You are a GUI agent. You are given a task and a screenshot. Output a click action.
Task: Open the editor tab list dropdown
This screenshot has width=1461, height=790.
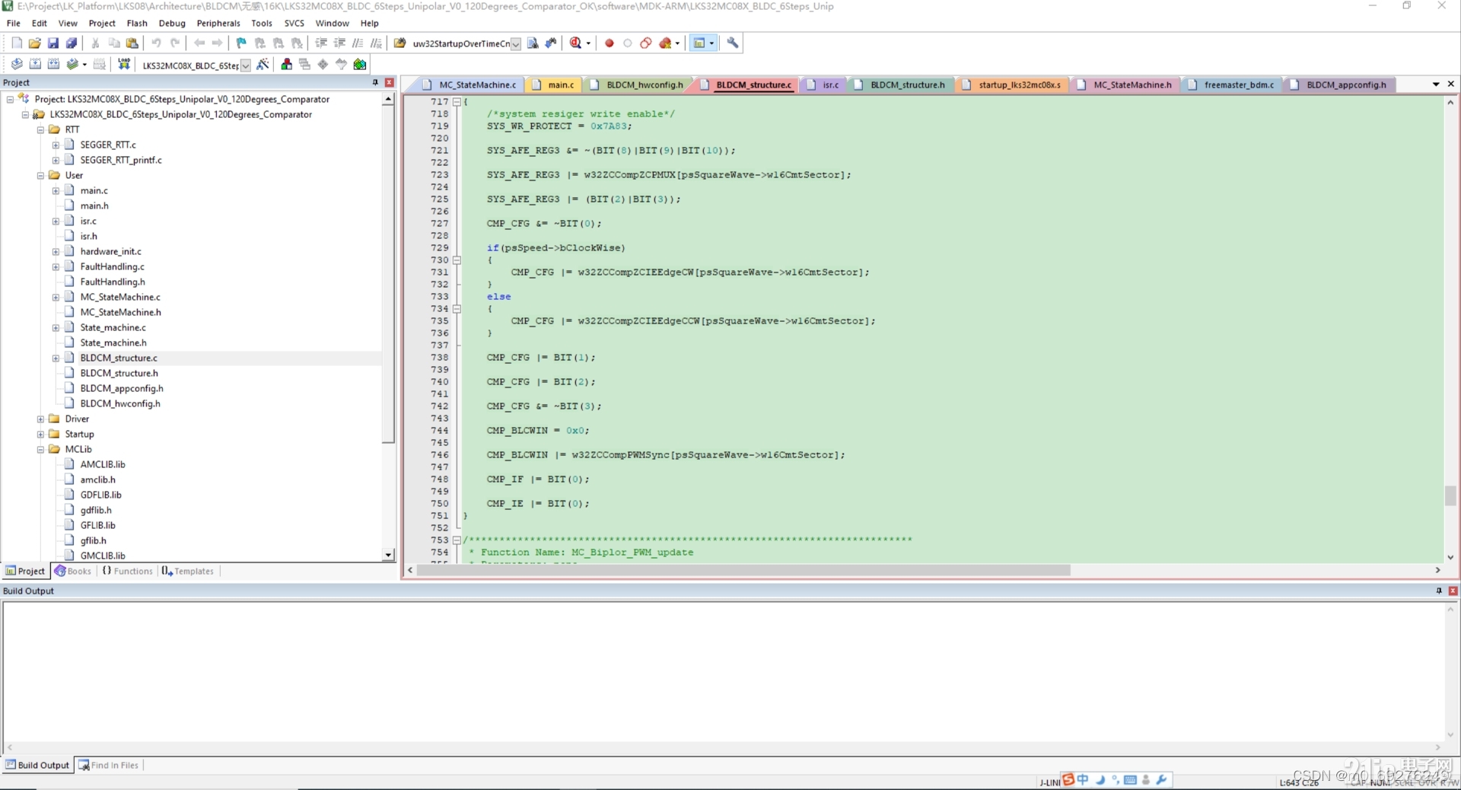pyautogui.click(x=1436, y=84)
